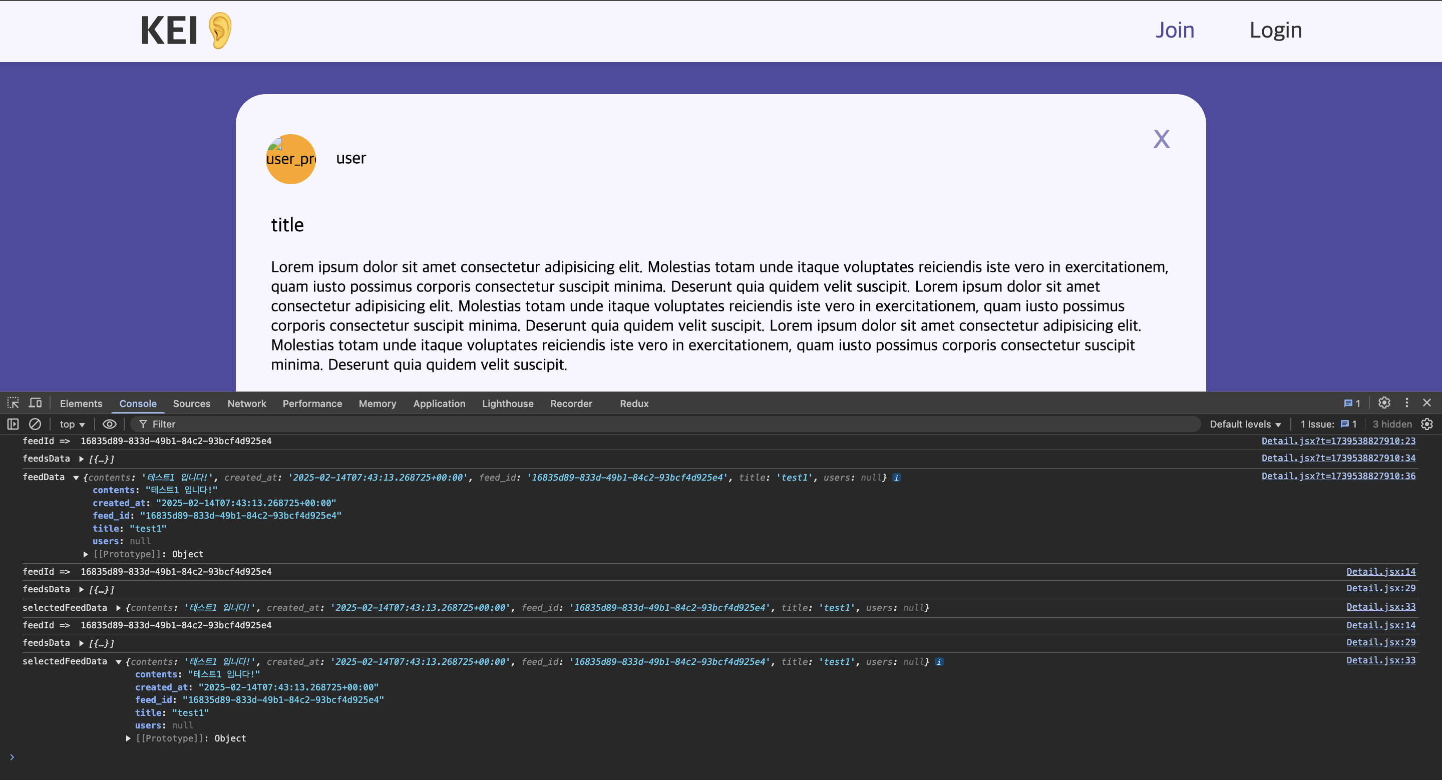Toggle the device toolbar icon
1442x780 pixels.
click(35, 403)
